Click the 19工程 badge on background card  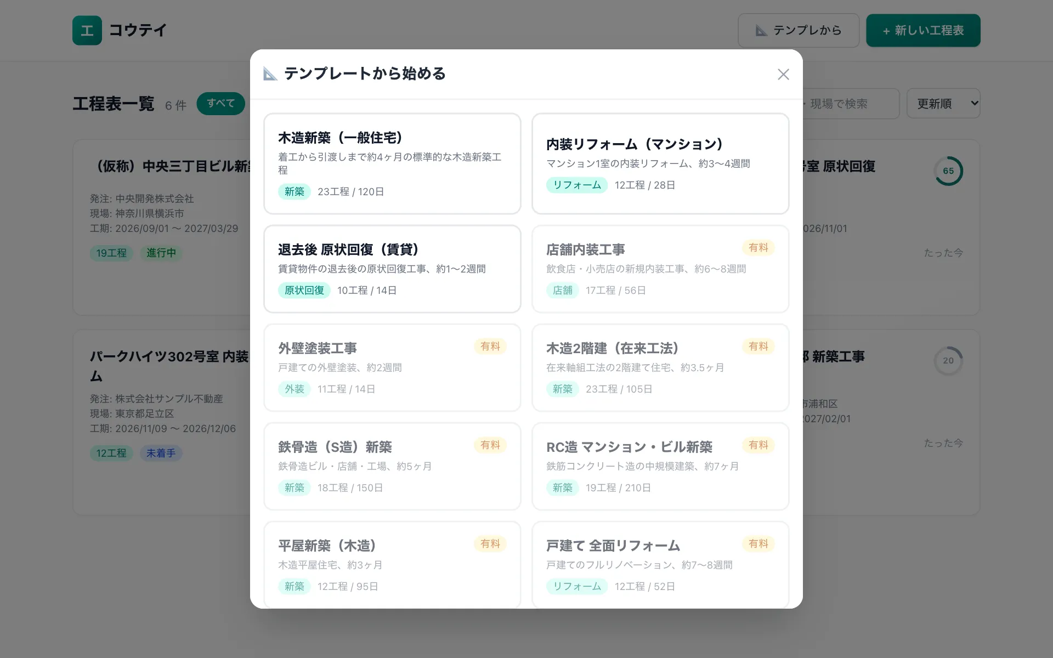tap(111, 253)
